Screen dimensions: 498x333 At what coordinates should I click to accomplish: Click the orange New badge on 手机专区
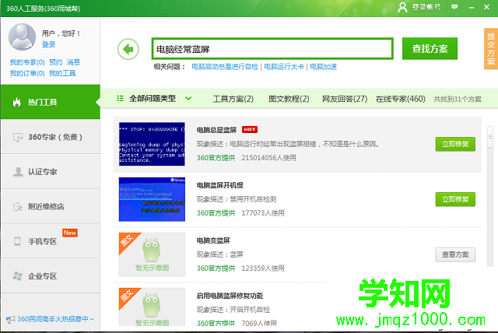click(69, 233)
